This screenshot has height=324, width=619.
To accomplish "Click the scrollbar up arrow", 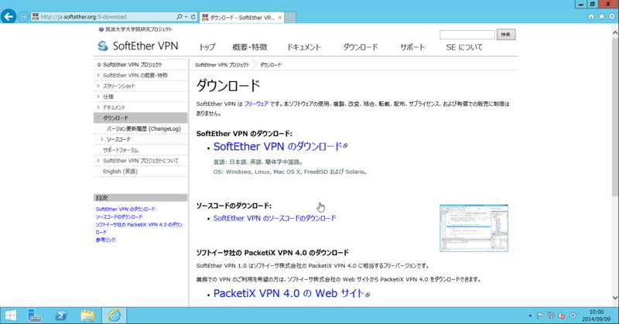I will (x=615, y=33).
